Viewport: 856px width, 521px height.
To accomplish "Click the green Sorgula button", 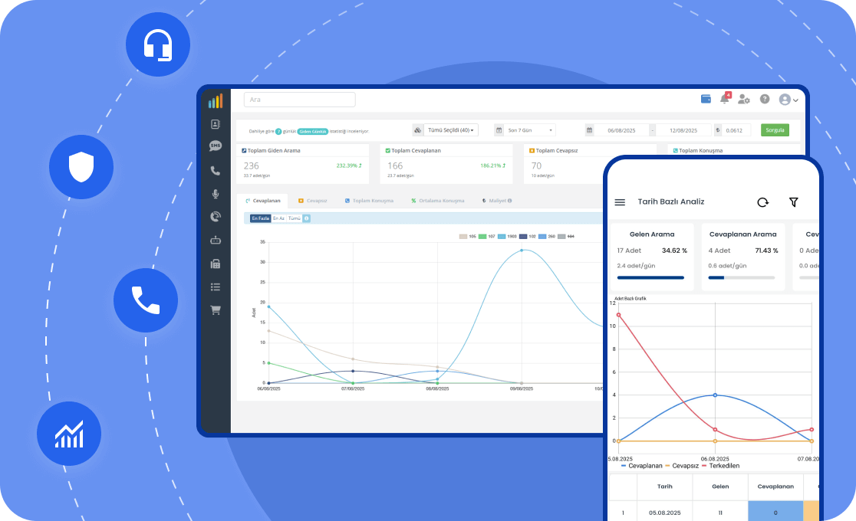I will pyautogui.click(x=775, y=130).
